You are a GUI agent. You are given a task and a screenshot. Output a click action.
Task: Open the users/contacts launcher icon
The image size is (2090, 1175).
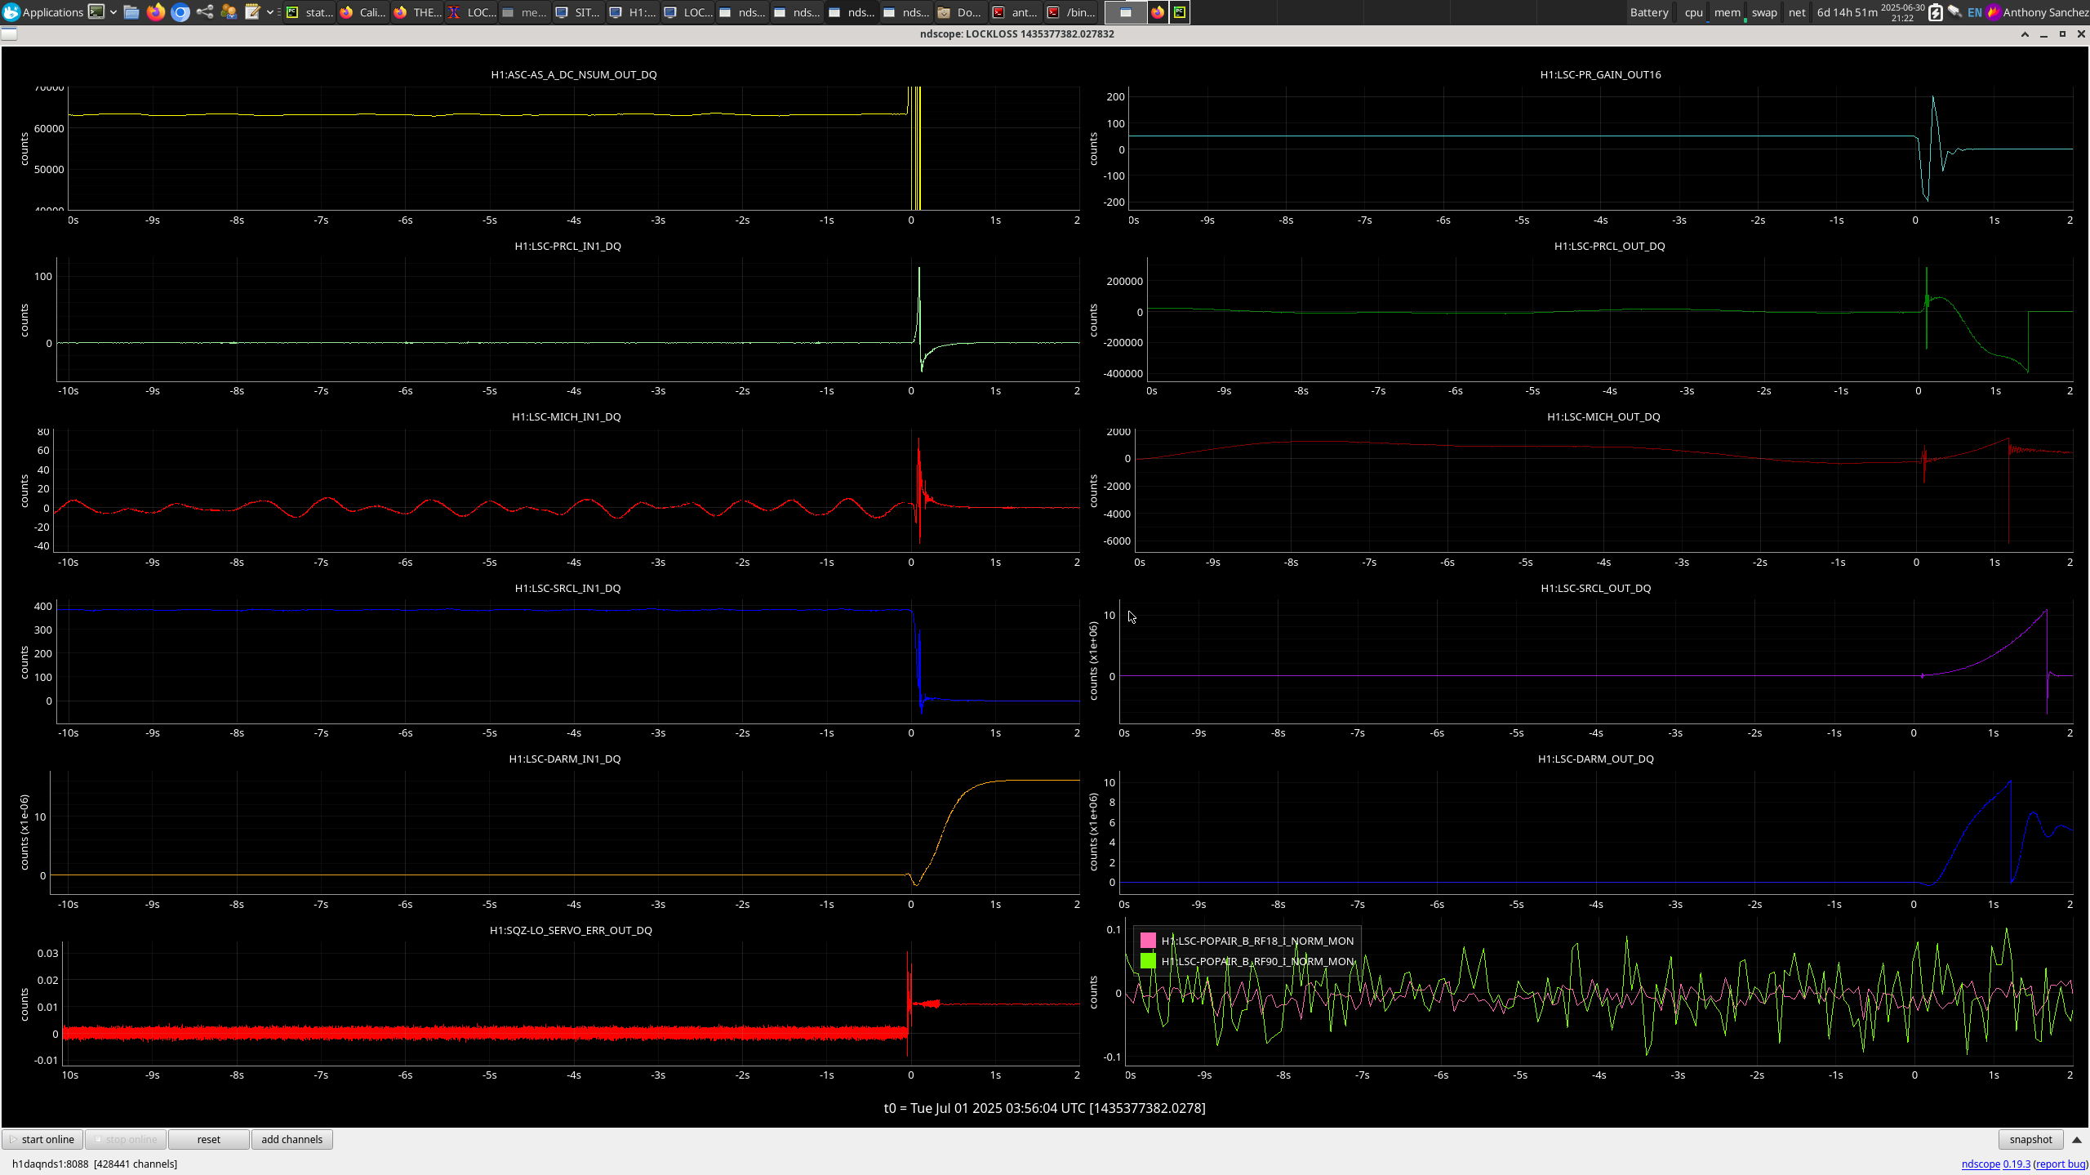pos(229,12)
